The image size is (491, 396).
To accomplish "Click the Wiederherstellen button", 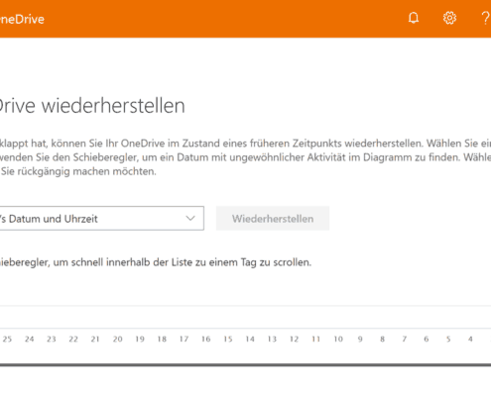I will point(273,219).
